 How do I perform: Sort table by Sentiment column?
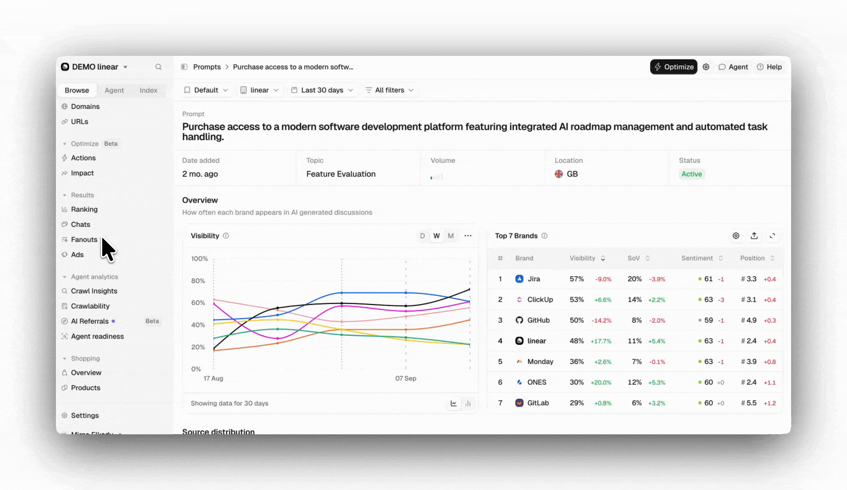tap(702, 258)
